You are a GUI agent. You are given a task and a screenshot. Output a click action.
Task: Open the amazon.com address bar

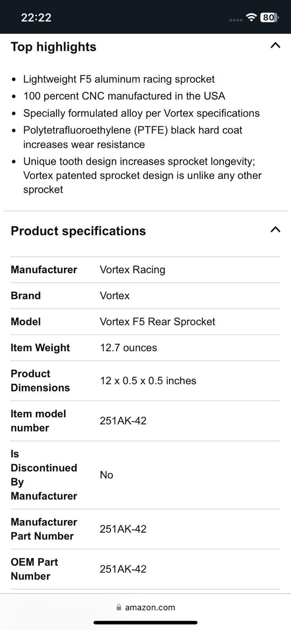click(150, 607)
